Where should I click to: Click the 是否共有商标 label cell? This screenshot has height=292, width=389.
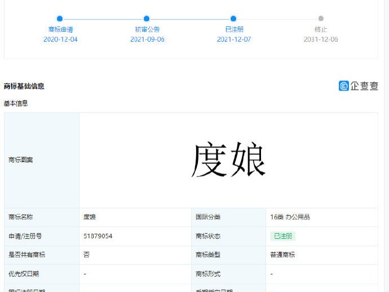tap(42, 255)
